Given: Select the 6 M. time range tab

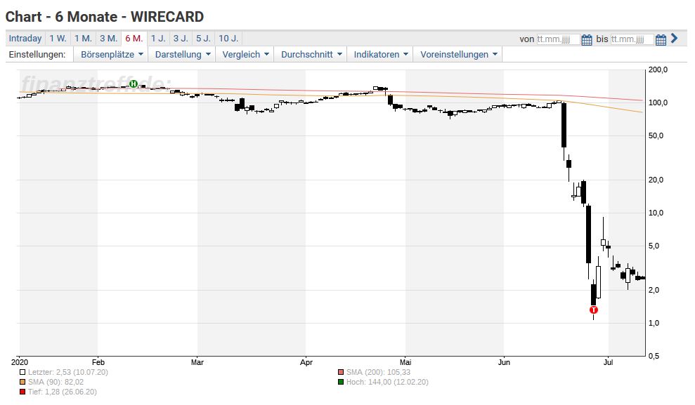Looking at the screenshot, I should 134,39.
